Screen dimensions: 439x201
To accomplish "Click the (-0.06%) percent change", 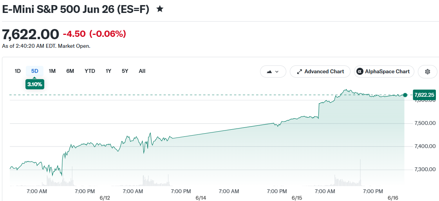I will [108, 34].
